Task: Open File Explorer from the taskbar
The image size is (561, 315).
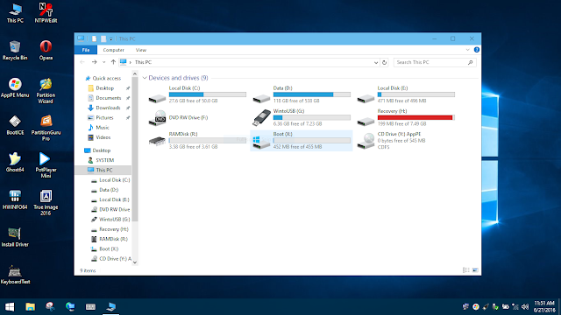Action: (30, 307)
